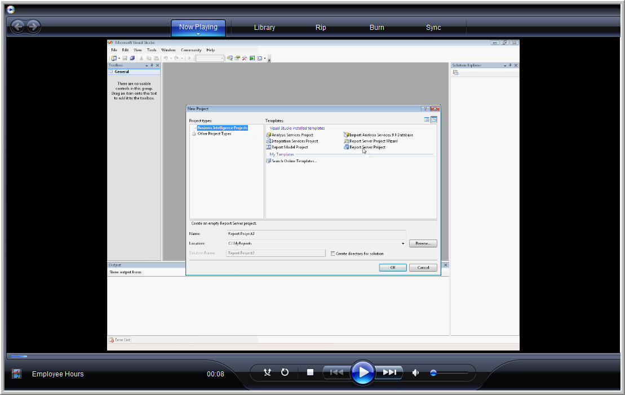Mute the media player sound
Image resolution: width=625 pixels, height=395 pixels.
click(x=415, y=372)
